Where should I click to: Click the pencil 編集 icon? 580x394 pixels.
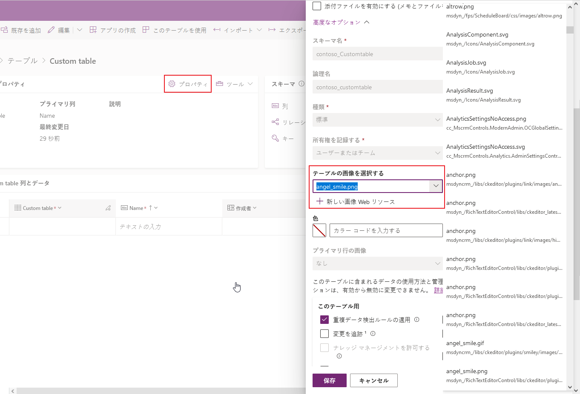[51, 30]
